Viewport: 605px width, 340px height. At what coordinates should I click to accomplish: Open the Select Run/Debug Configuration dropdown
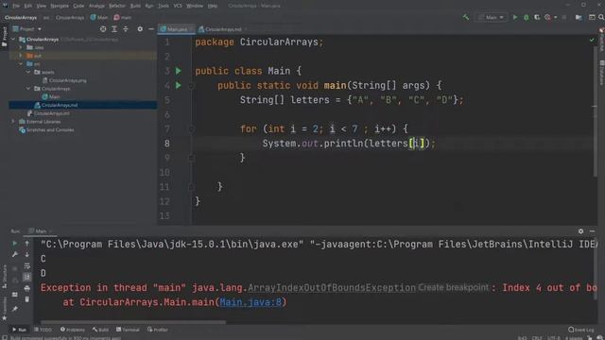pos(491,17)
